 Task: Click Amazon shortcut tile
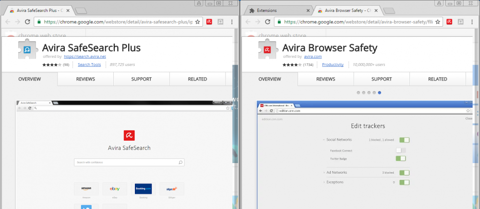pyautogui.click(x=86, y=189)
